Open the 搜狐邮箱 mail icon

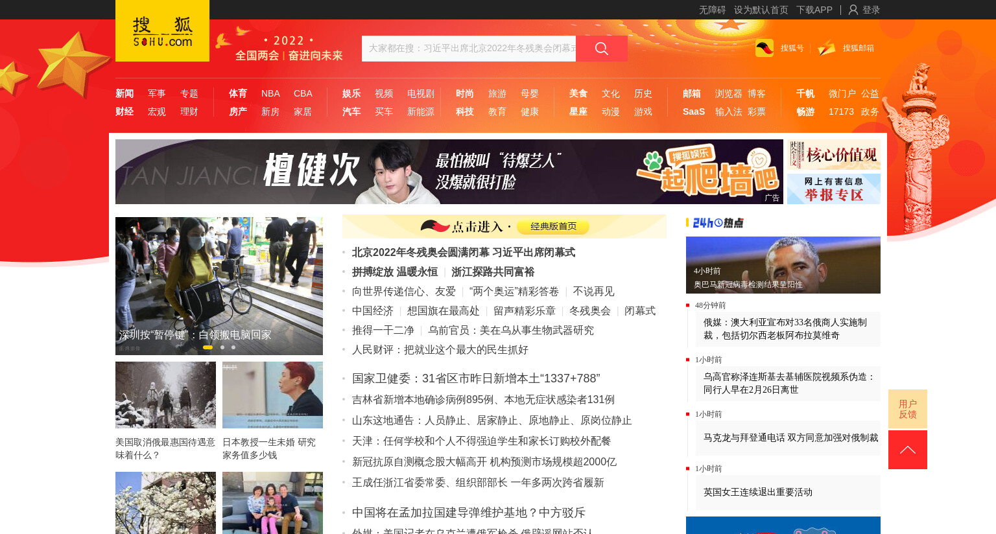827,48
